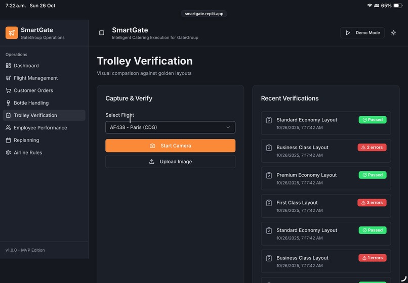Screen dimensions: 408x283
Task: Open the First Class Layout verification entry
Action: 326,206
